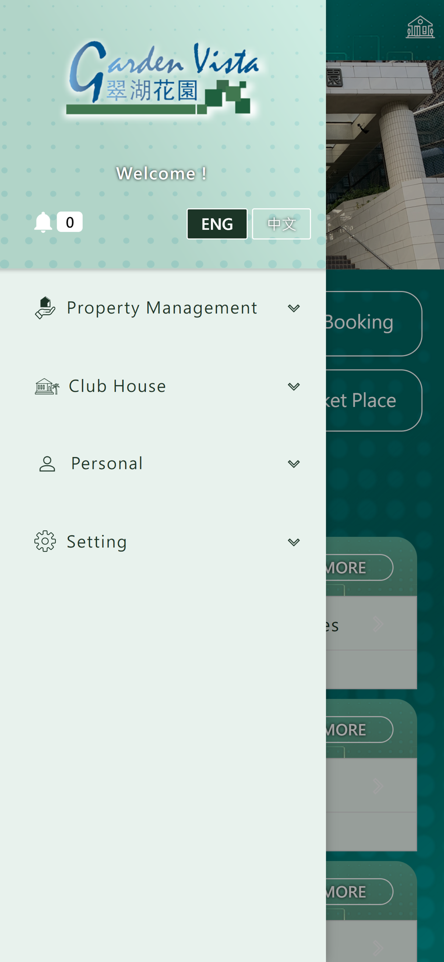Click the Setting gear icon
Image resolution: width=444 pixels, height=962 pixels.
(x=45, y=541)
